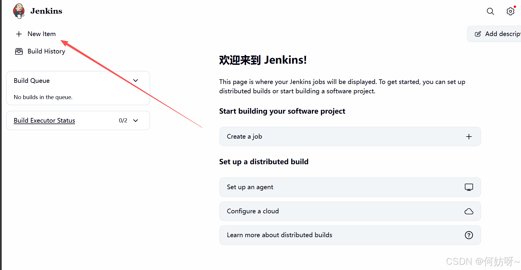Click the question mark help icon
Image resolution: width=521 pixels, height=270 pixels.
click(469, 235)
